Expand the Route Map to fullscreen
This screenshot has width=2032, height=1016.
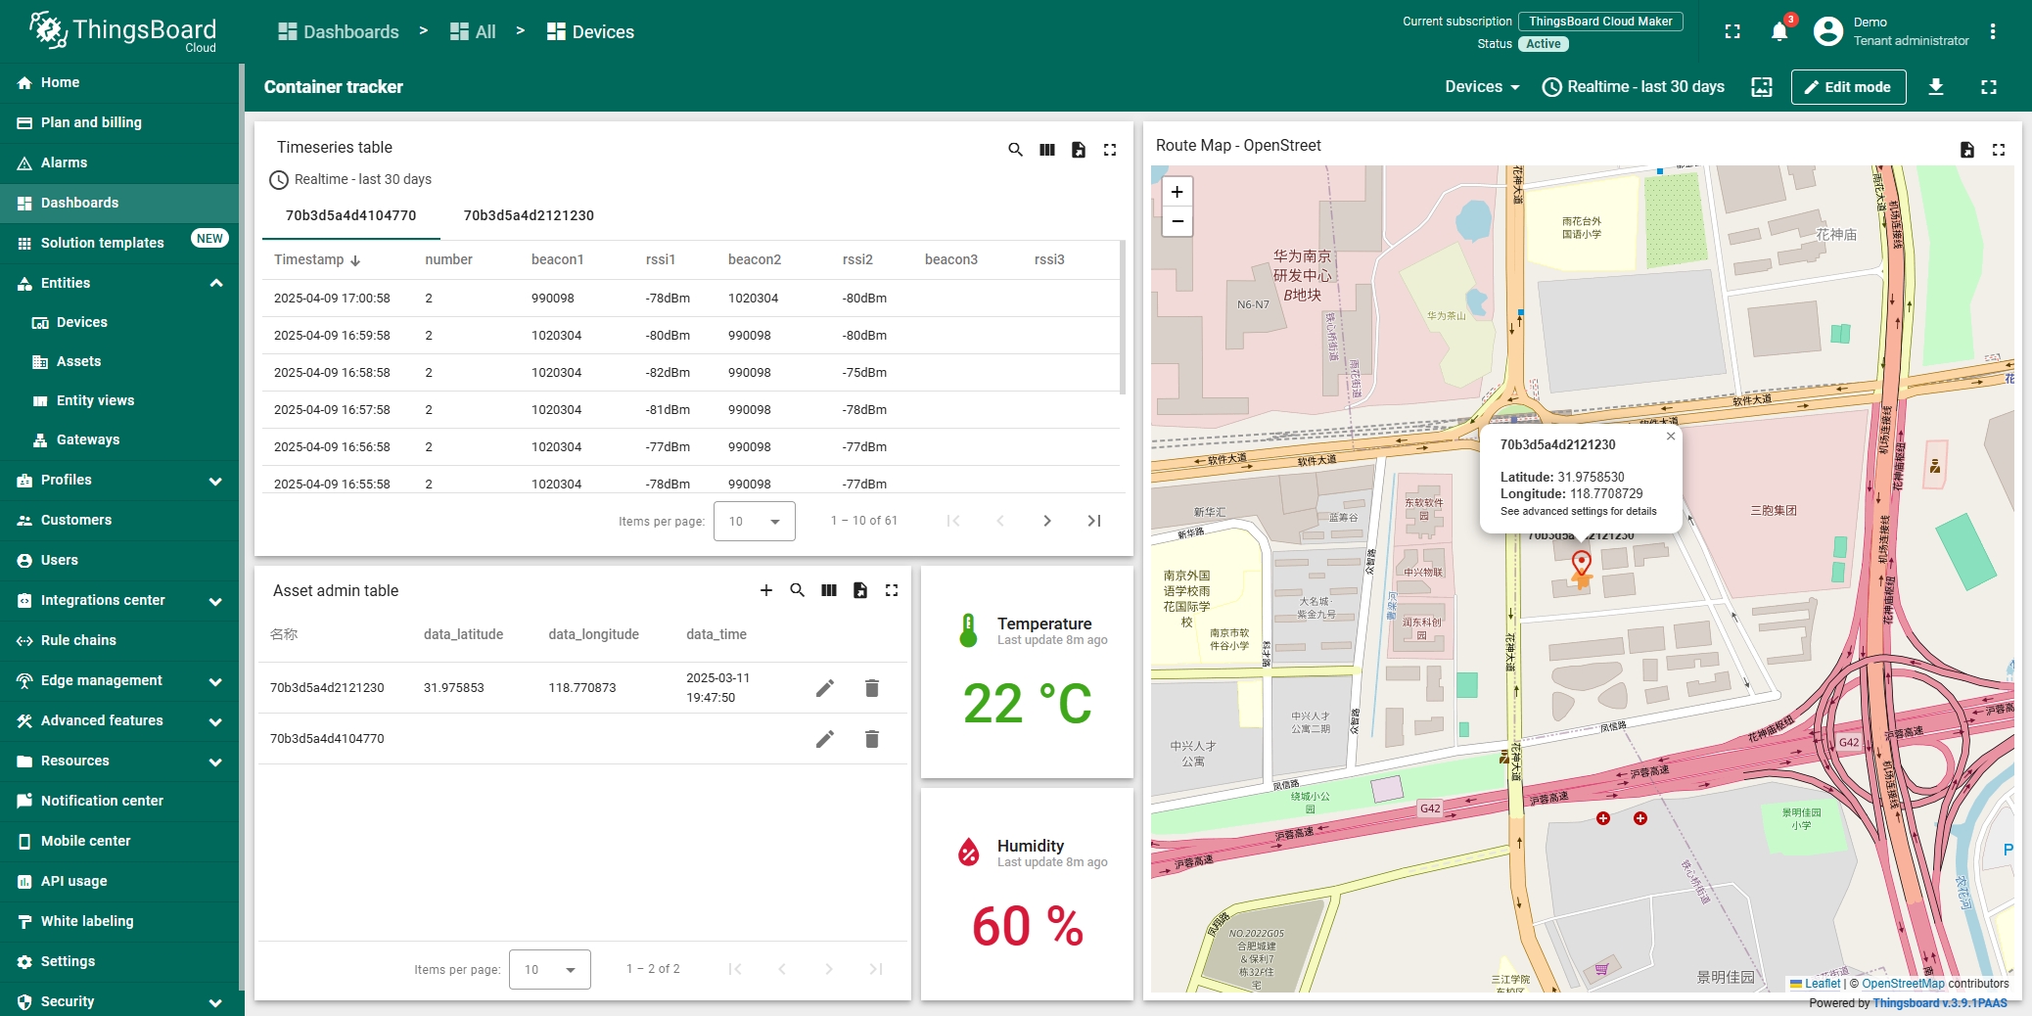(1999, 150)
